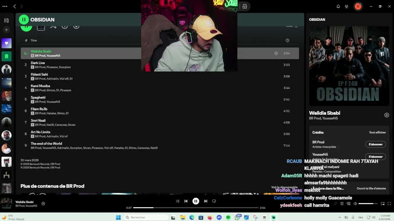Go back with the navigation arrow
This screenshot has height=221, width=394.
pyautogui.click(x=14, y=6)
